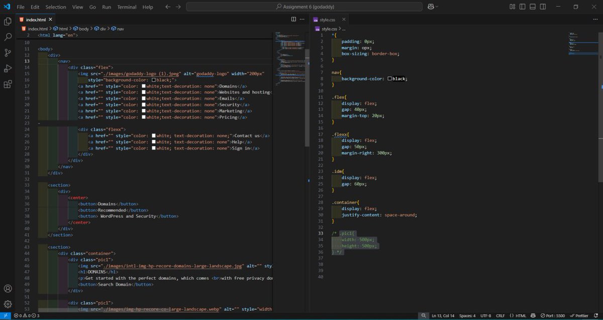
Task: Click the Assignment 6 (godaddy) search box
Action: (x=304, y=7)
